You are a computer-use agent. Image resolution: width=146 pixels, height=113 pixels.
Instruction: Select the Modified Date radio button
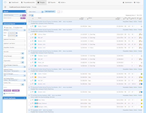(x=14, y=27)
